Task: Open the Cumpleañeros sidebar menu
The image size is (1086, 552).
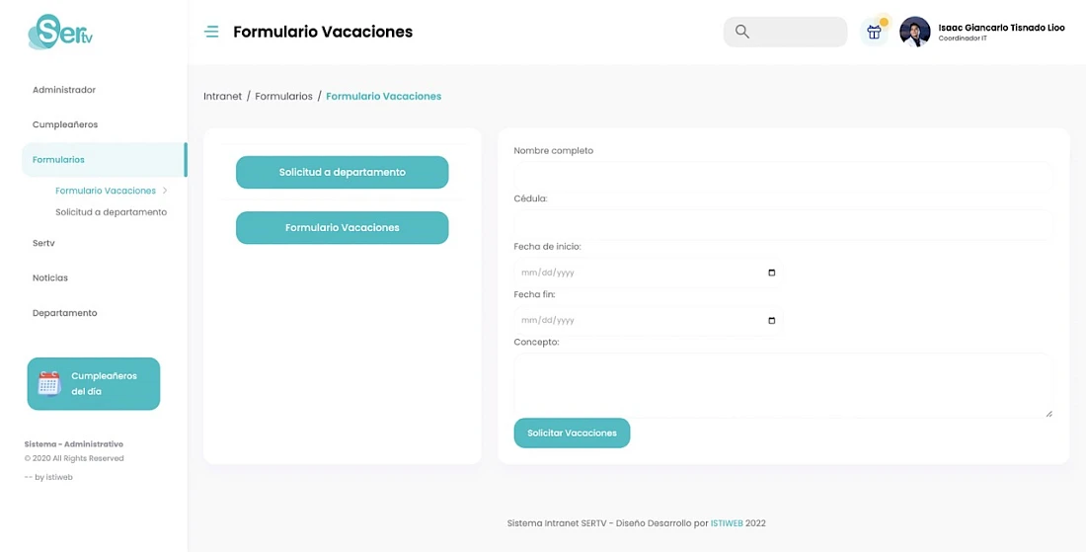Action: click(x=65, y=124)
